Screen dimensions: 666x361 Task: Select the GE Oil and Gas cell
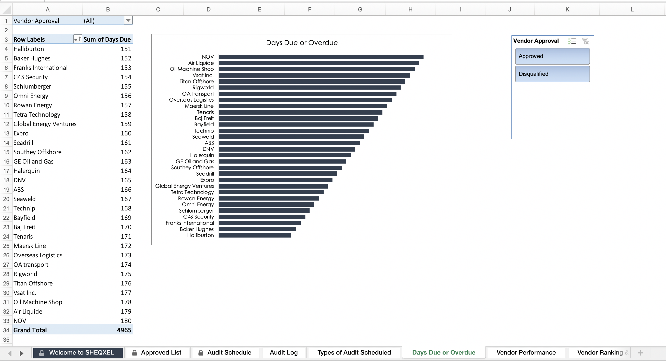pos(47,161)
